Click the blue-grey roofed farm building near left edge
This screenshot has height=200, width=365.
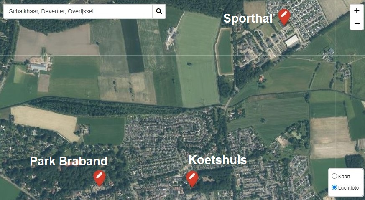38,68
